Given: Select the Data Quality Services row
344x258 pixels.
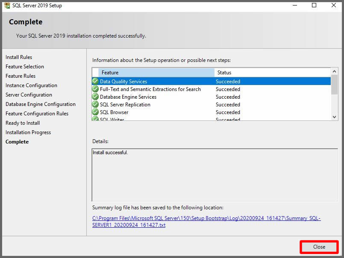Looking at the screenshot, I should click(171, 81).
